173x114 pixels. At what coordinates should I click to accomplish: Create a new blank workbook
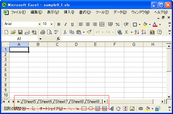(x=6, y=32)
